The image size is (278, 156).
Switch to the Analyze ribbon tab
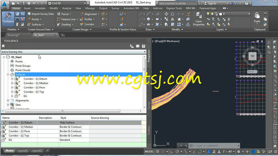pos(67,8)
